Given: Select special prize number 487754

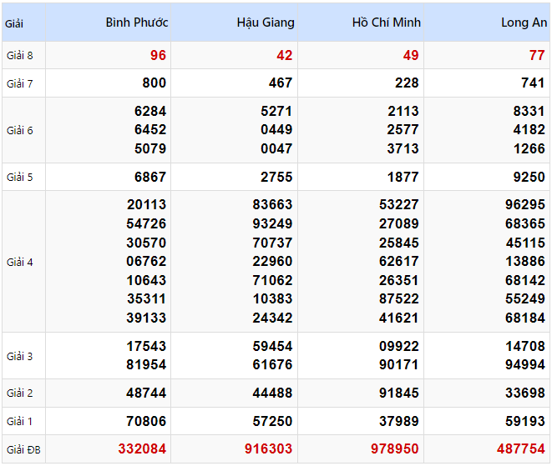Looking at the screenshot, I should 521,448.
